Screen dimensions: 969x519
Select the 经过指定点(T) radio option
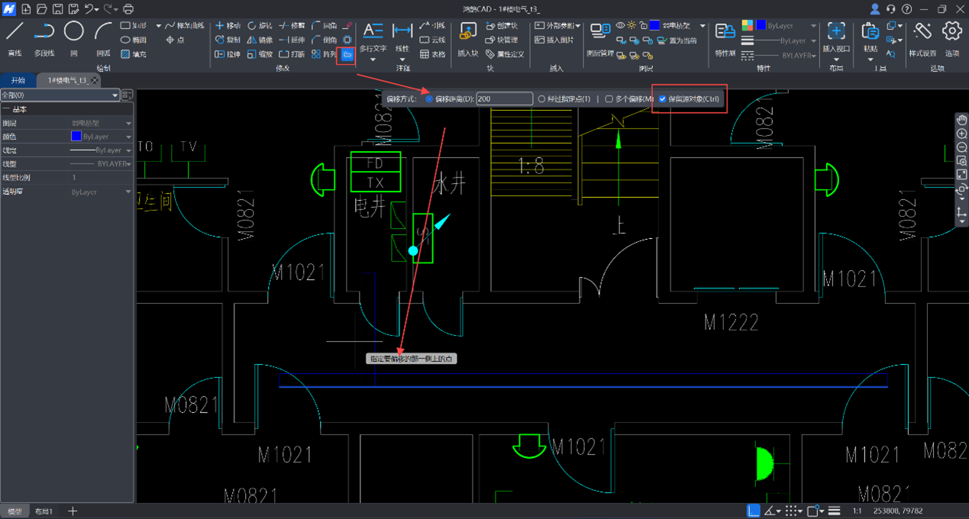(x=541, y=99)
